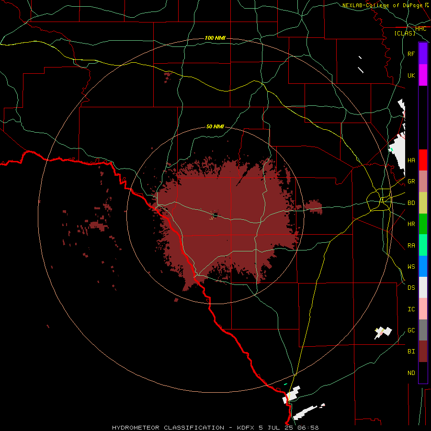Click the 'NEXLAB-College of DuPage' credit text
Viewport: 431px width, 431px height.
382,5
